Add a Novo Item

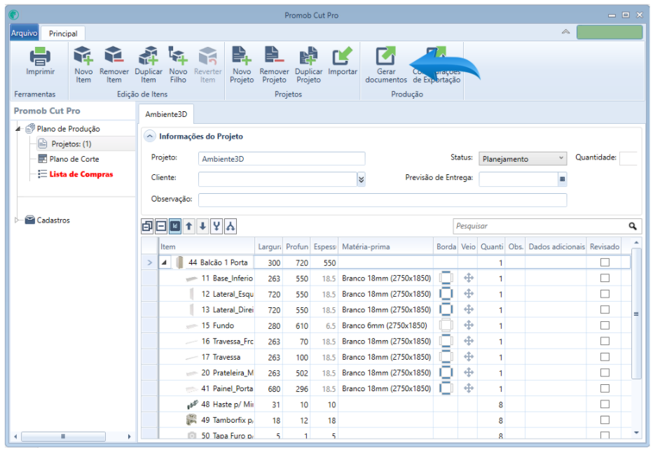pos(83,64)
